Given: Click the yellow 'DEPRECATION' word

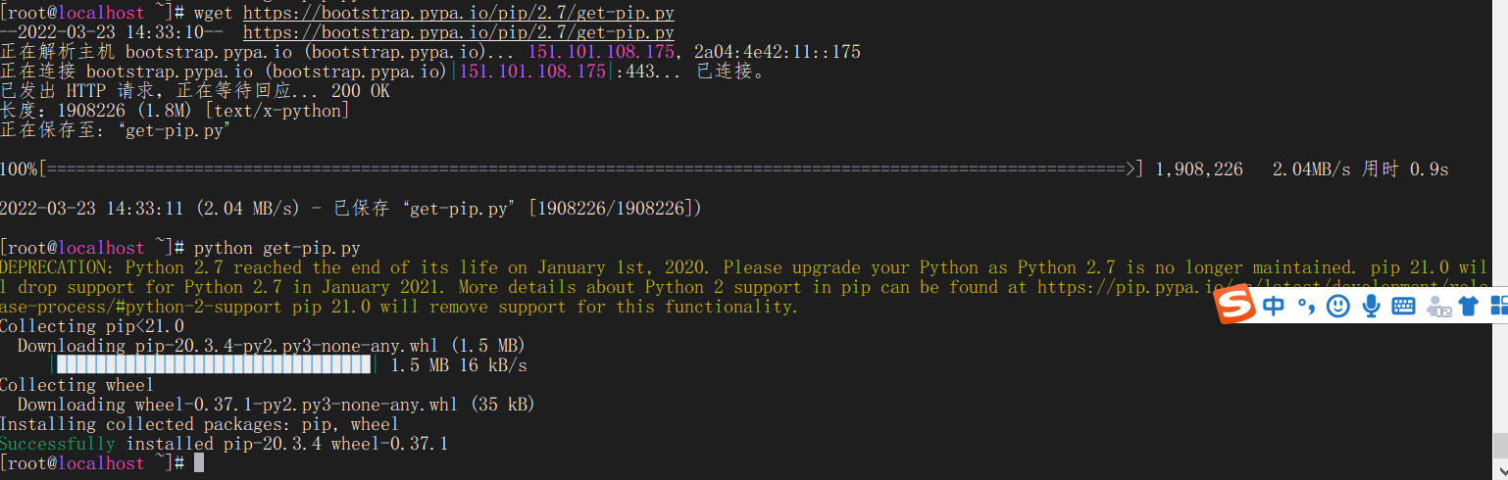Looking at the screenshot, I should pos(57,267).
